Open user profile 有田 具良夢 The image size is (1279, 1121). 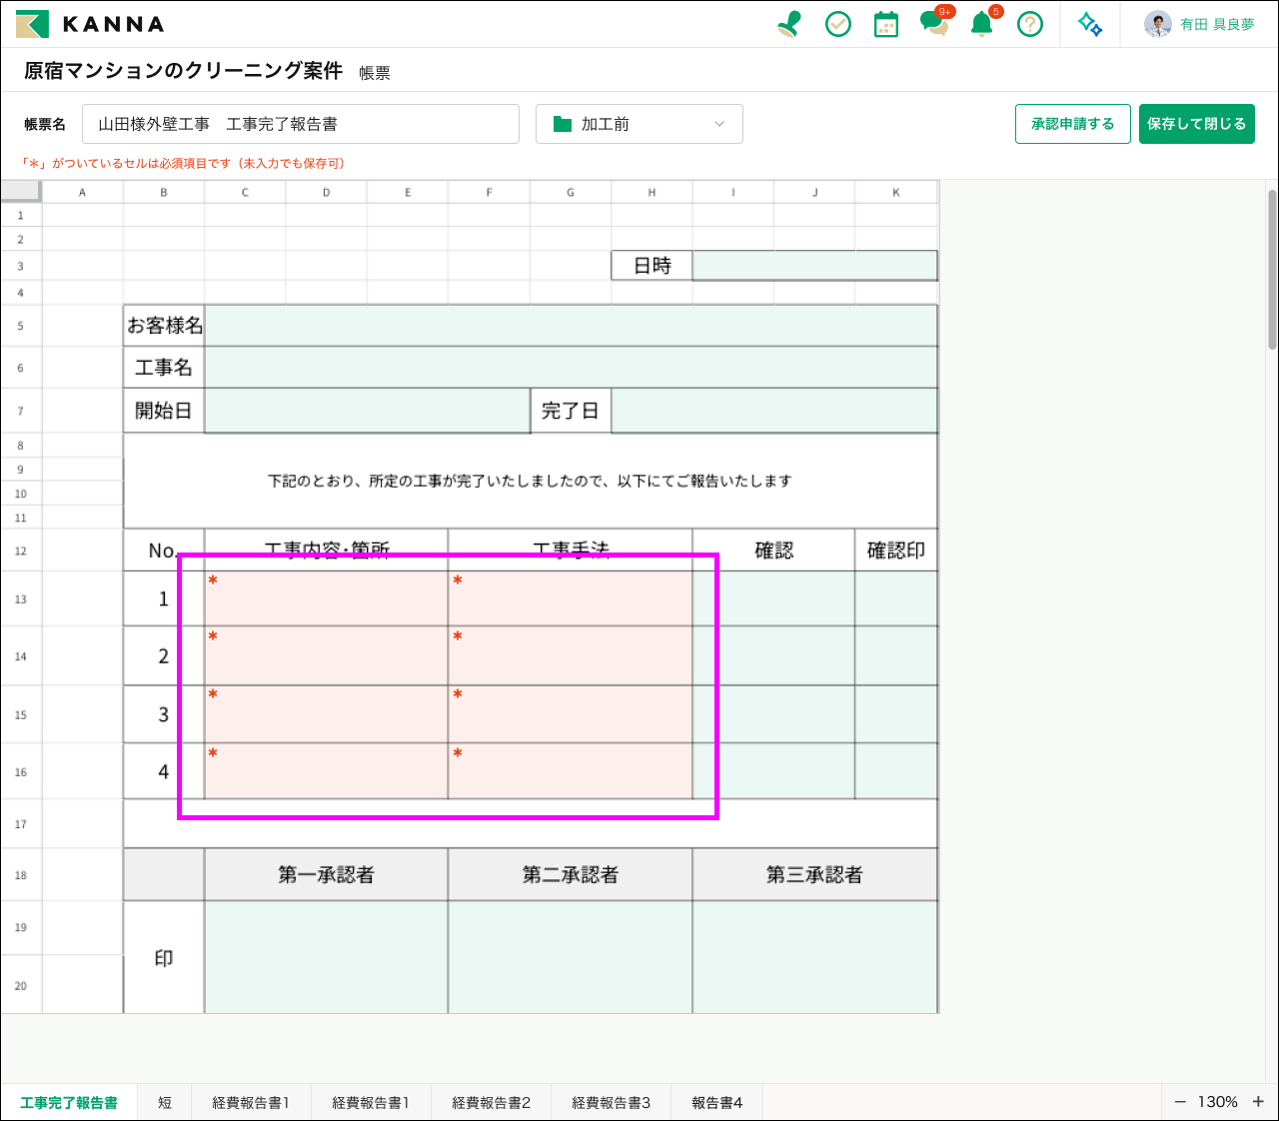coord(1199,24)
